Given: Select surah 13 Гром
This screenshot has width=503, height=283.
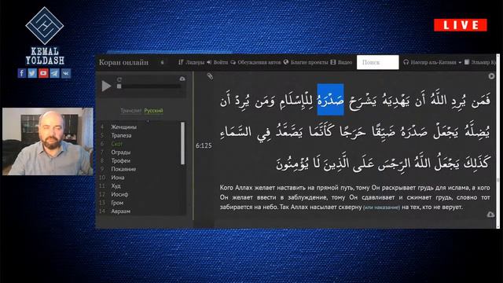Looking at the screenshot, I should tap(117, 203).
